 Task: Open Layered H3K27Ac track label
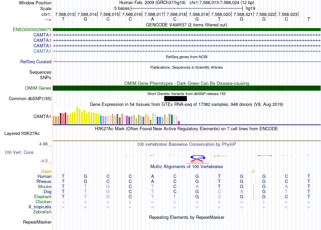pyautogui.click(x=22, y=134)
